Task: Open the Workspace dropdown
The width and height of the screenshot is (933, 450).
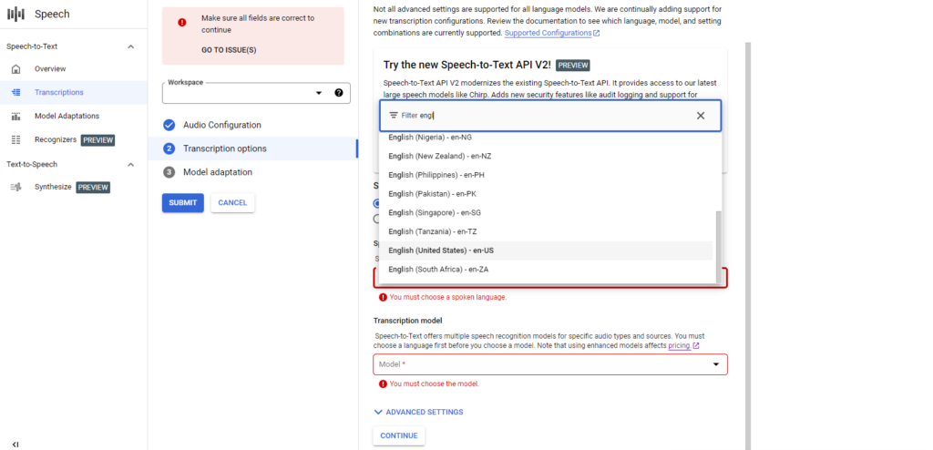Action: click(256, 93)
